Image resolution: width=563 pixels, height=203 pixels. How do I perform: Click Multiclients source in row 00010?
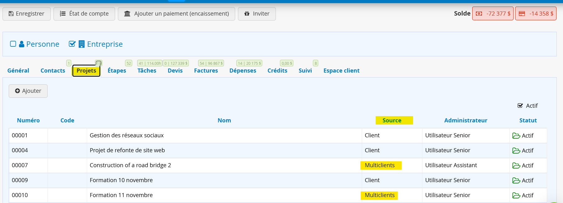(x=380, y=195)
